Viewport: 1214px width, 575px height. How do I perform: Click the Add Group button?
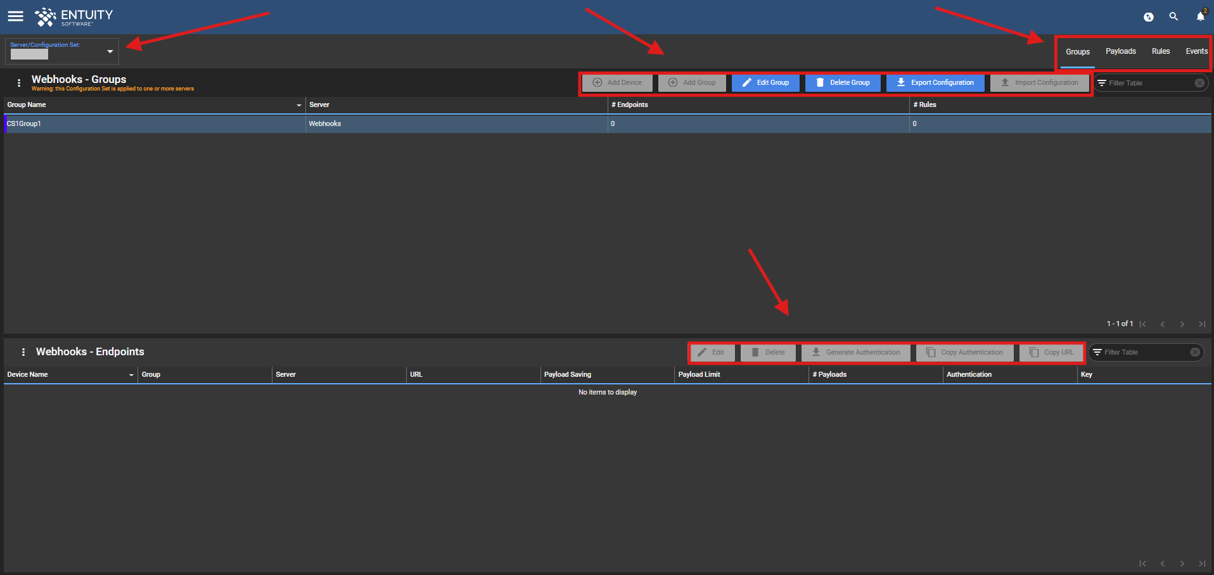[x=692, y=83]
